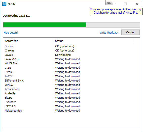Hide the details list
This screenshot has height=132, width=143.
click(x=11, y=33)
